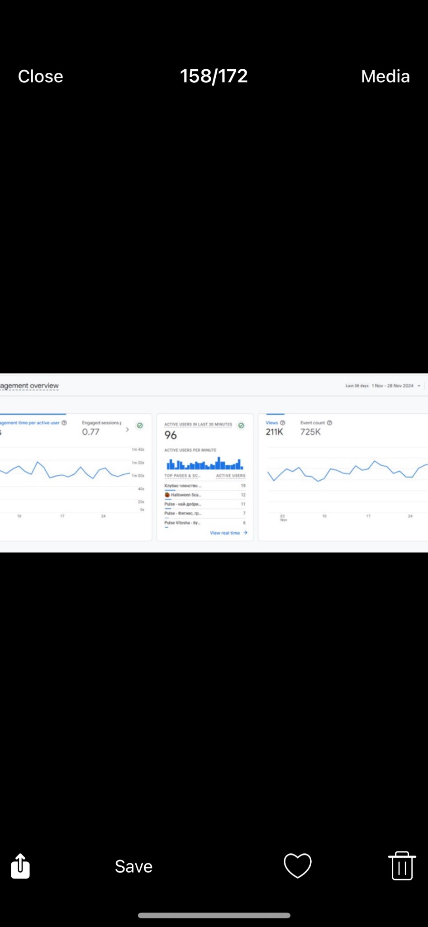The image size is (428, 927).
Task: Select the Views metric tab
Action: click(x=275, y=428)
